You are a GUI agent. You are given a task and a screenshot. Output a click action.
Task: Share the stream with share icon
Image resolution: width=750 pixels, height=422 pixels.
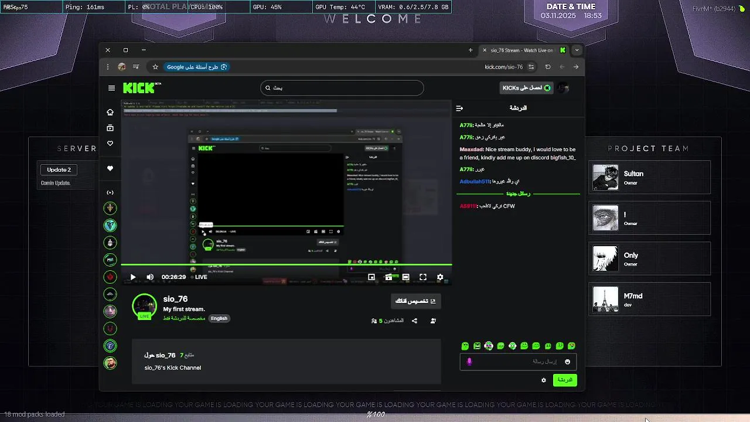click(x=414, y=321)
